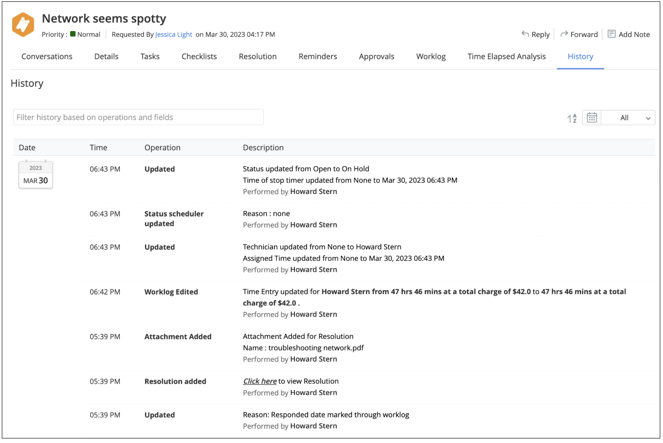This screenshot has height=443, width=663.
Task: Click the Forward arrow icon
Action: pos(564,34)
